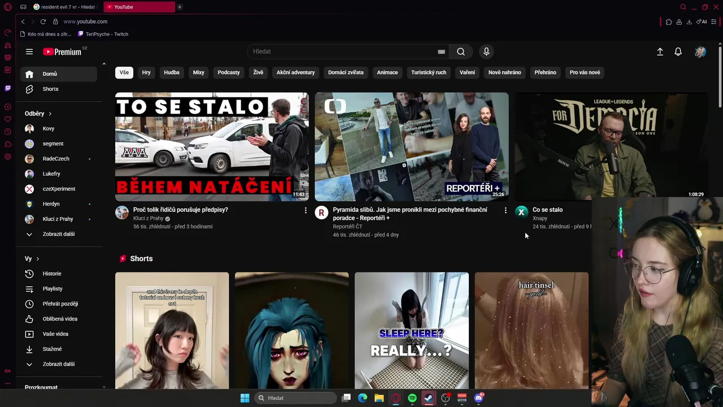
Task: Open Opera AI assistant button
Action: (702, 21)
